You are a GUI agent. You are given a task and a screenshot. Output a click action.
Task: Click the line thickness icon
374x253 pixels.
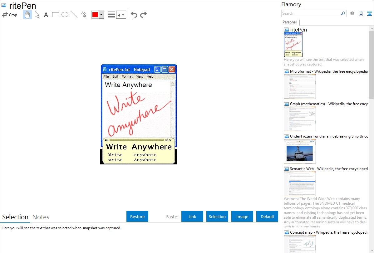(x=111, y=15)
